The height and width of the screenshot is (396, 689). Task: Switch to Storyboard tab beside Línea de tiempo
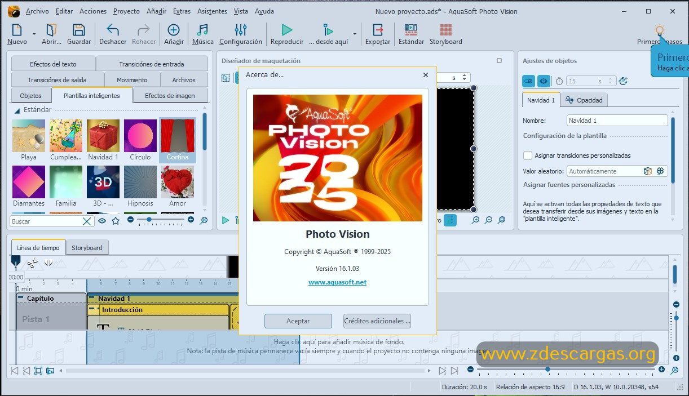click(x=87, y=248)
